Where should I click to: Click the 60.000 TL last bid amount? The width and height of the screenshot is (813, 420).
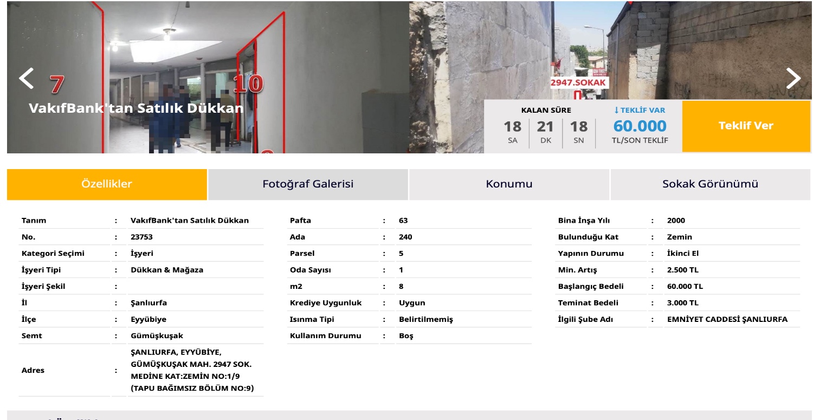[x=640, y=126]
